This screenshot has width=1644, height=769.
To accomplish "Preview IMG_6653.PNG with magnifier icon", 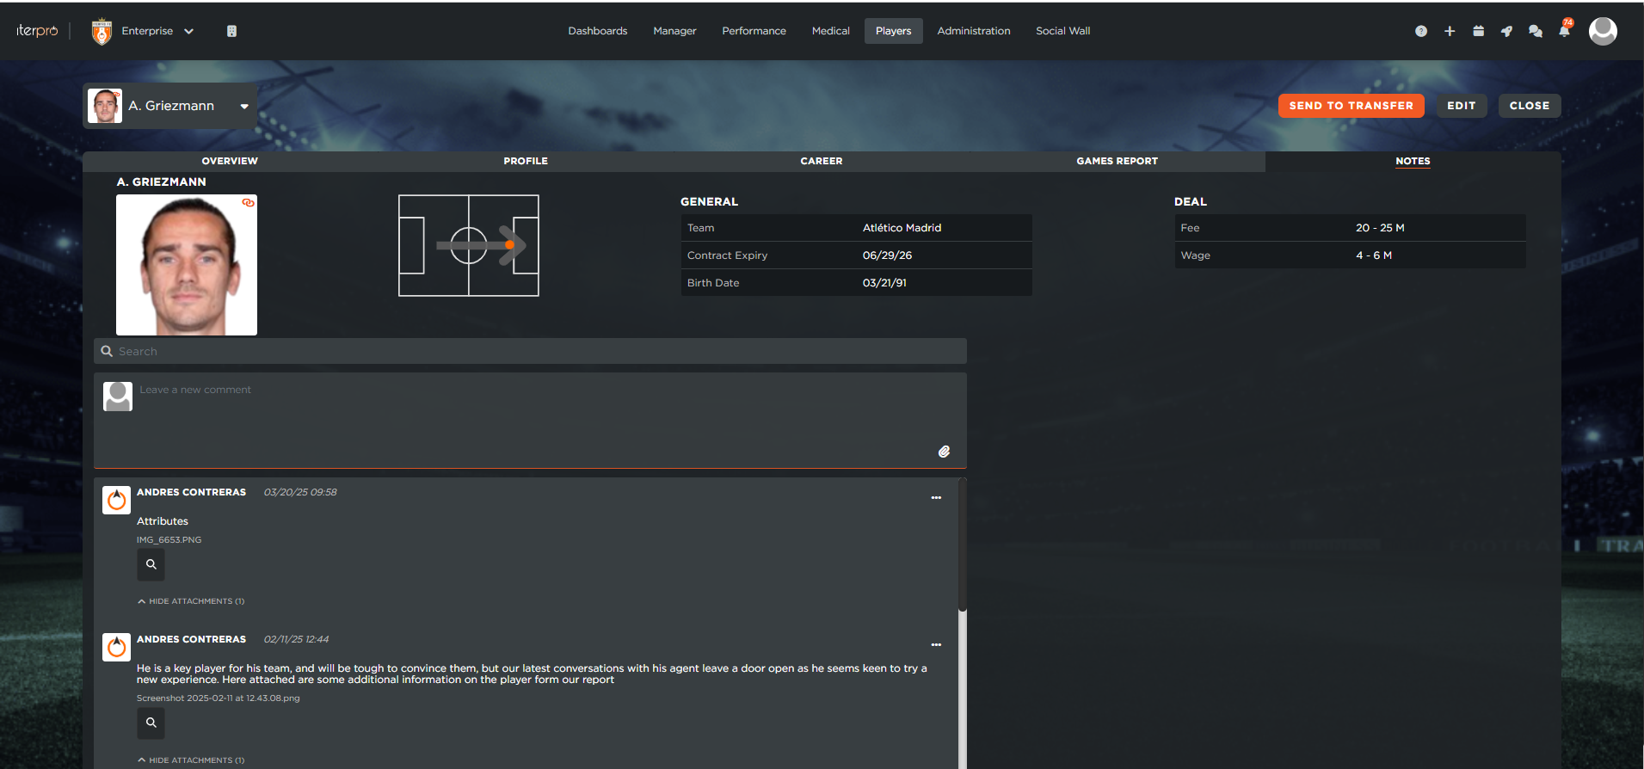I will [151, 564].
